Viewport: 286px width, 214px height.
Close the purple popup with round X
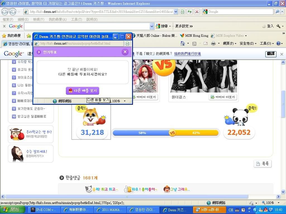pyautogui.click(x=125, y=52)
